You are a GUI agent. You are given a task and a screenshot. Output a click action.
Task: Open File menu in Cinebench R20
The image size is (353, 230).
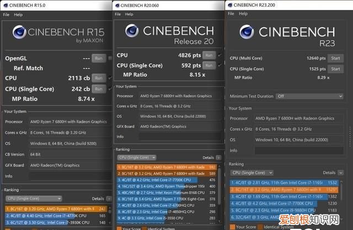[119, 14]
